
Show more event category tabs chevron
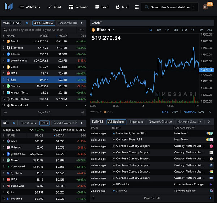pyautogui.click(x=209, y=122)
